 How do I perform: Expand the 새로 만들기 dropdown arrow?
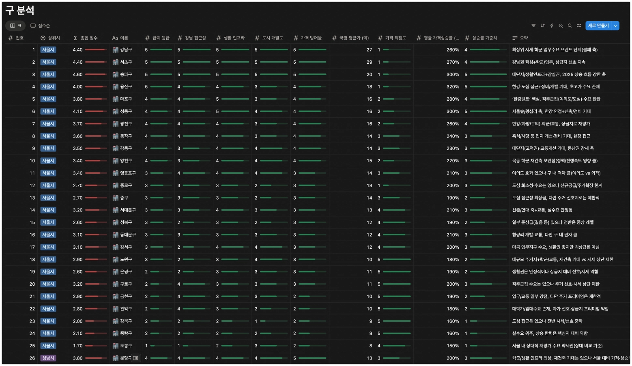tap(615, 26)
